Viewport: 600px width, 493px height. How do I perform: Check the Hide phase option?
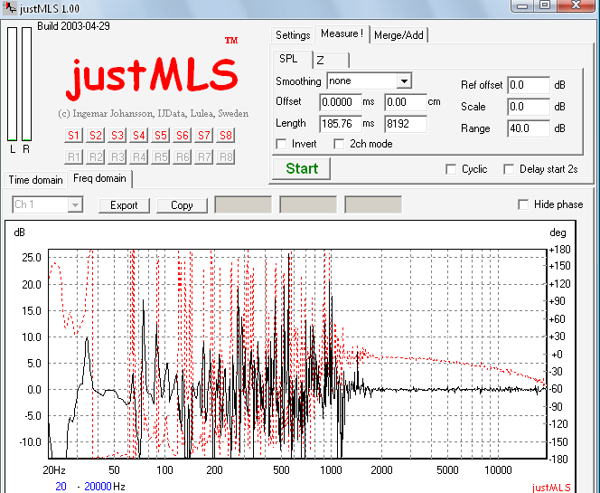click(x=523, y=204)
